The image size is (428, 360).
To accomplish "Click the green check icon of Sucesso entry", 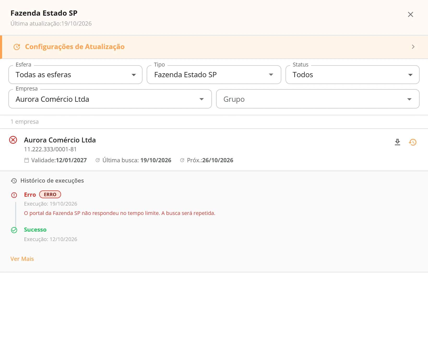I will tap(14, 230).
